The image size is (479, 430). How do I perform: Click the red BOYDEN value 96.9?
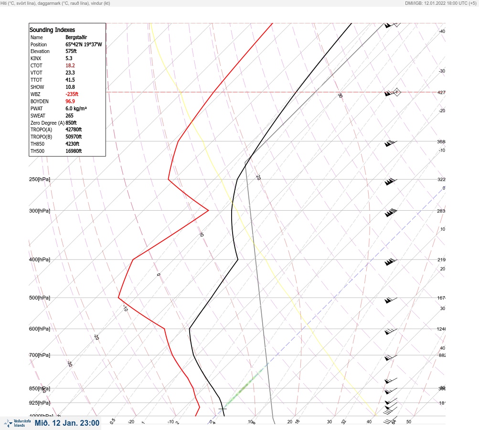(70, 101)
